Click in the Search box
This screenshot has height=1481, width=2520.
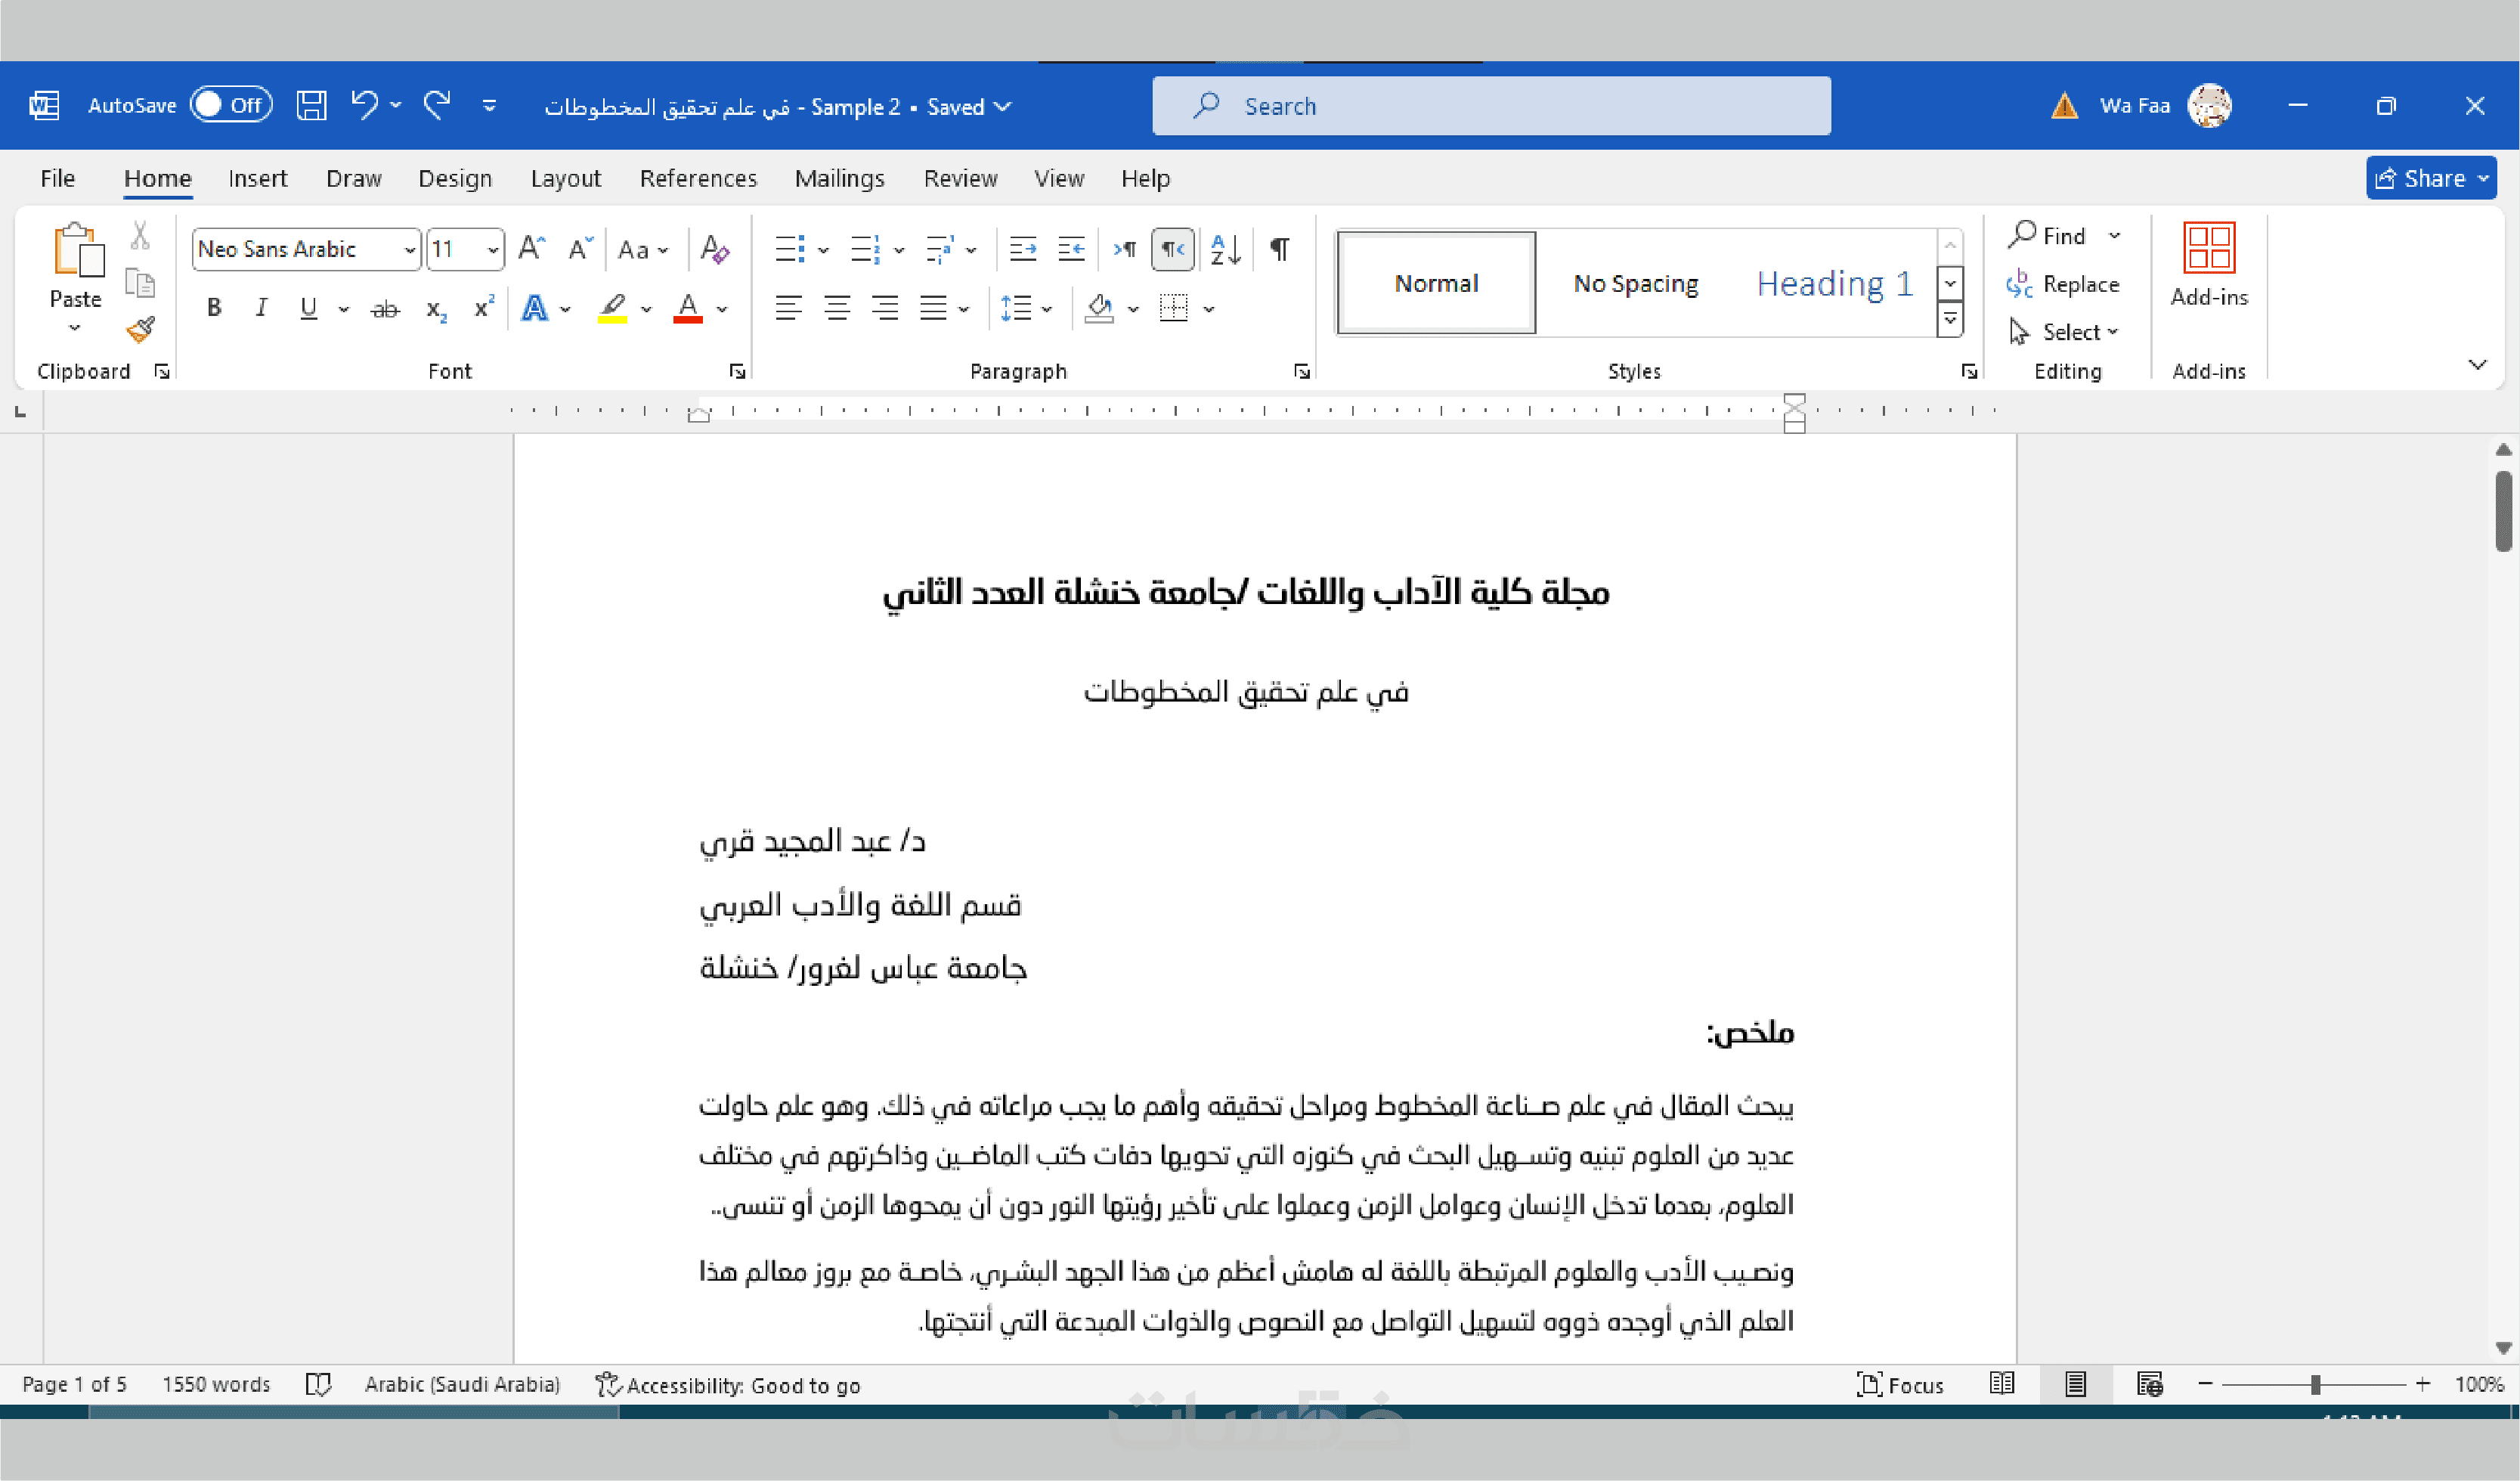[x=1490, y=106]
